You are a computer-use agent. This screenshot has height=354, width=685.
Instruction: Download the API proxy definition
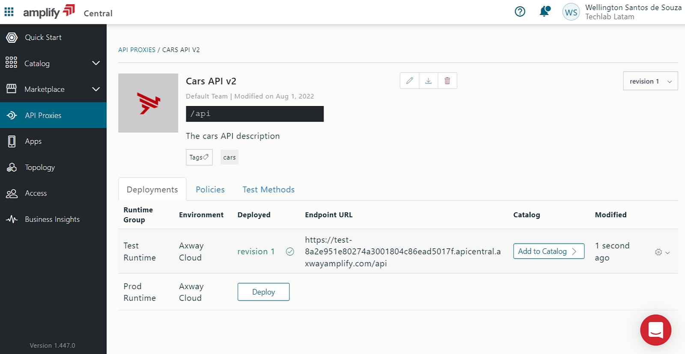pos(428,81)
